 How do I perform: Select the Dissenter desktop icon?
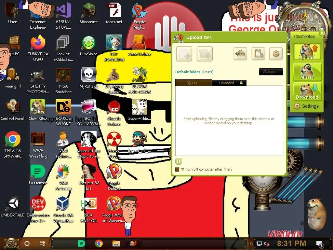38,175
